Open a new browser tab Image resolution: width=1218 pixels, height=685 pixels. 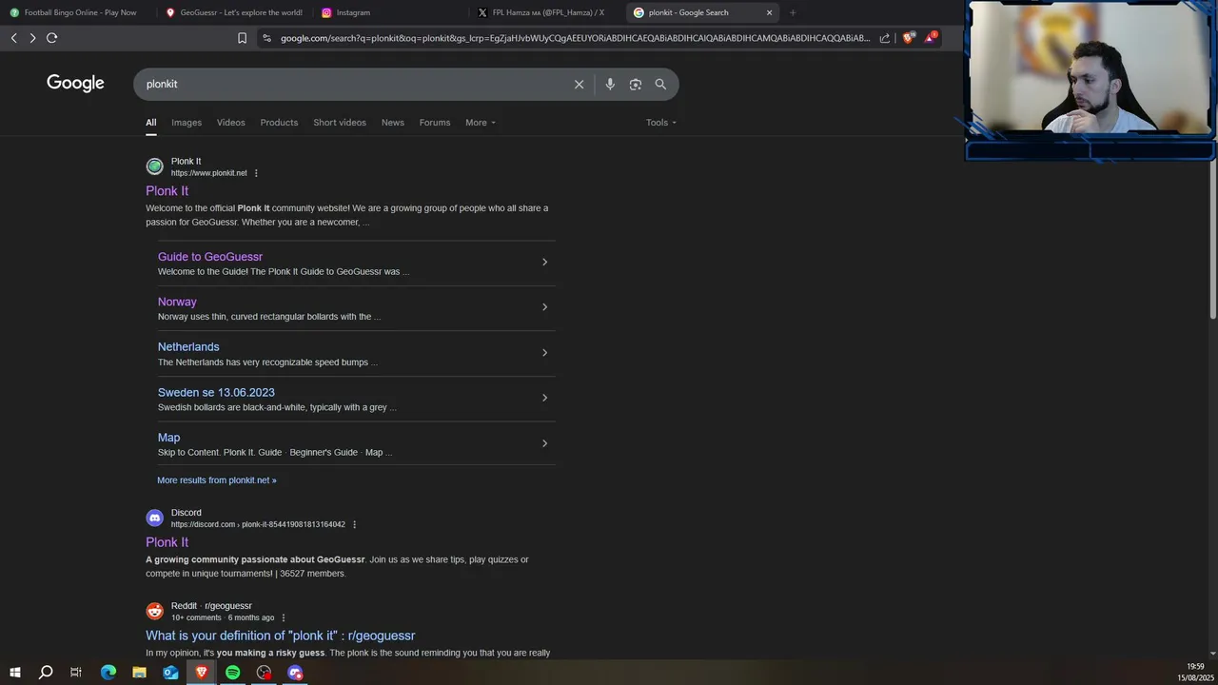[x=793, y=12]
